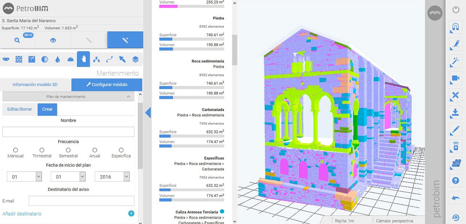Switch to Información modelo 3D tab

35,84
